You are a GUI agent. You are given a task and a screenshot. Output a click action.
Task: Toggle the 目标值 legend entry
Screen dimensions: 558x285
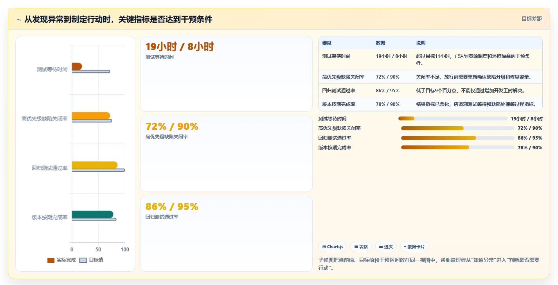pyautogui.click(x=92, y=260)
